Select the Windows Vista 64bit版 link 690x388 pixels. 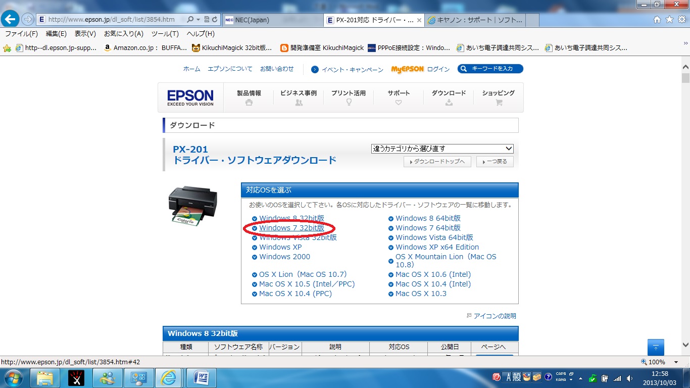[x=434, y=237]
